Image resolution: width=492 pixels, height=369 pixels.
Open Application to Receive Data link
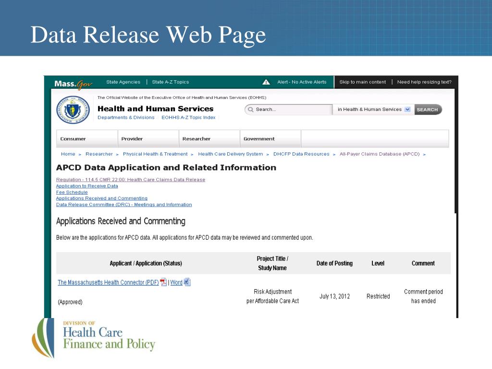coord(87,186)
